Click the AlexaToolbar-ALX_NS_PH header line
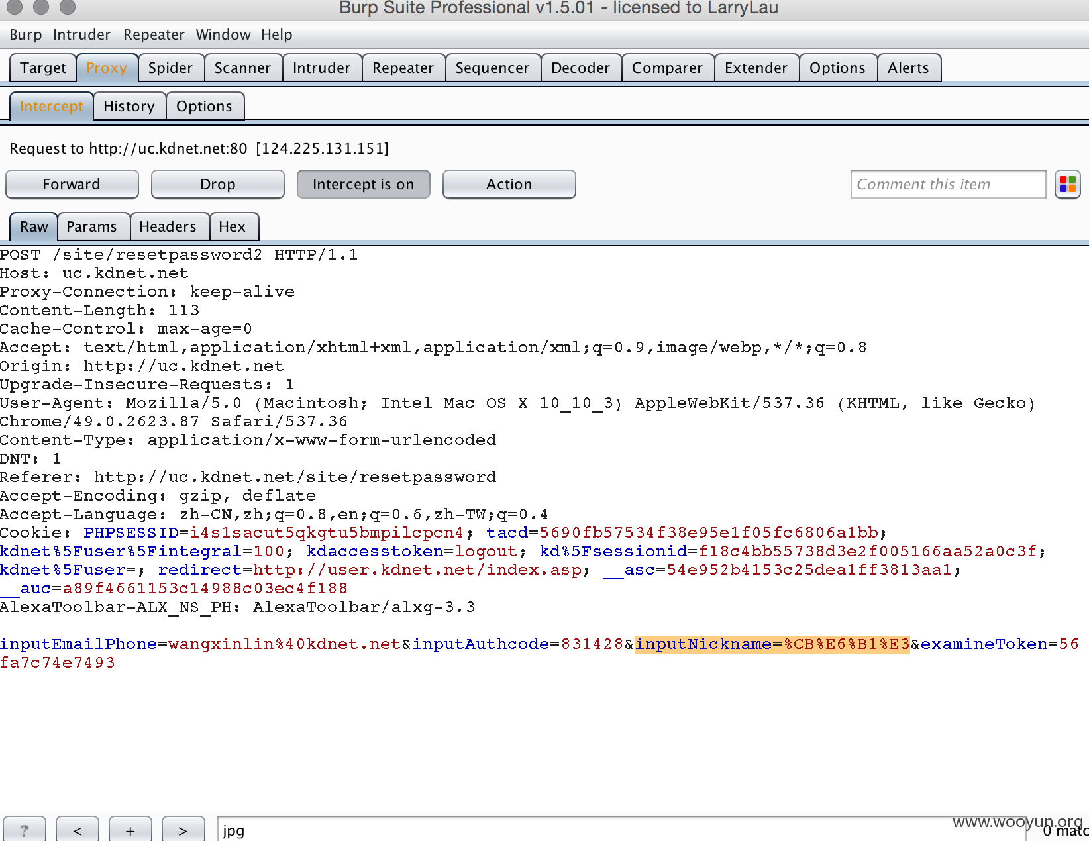Screen dimensions: 1089x841 tap(237, 607)
